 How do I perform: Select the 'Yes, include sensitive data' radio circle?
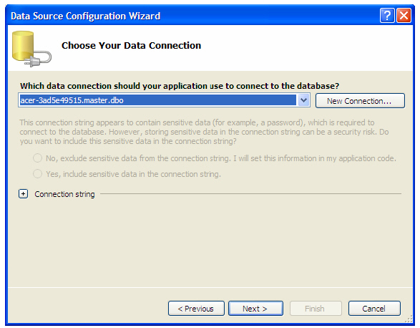(x=37, y=174)
